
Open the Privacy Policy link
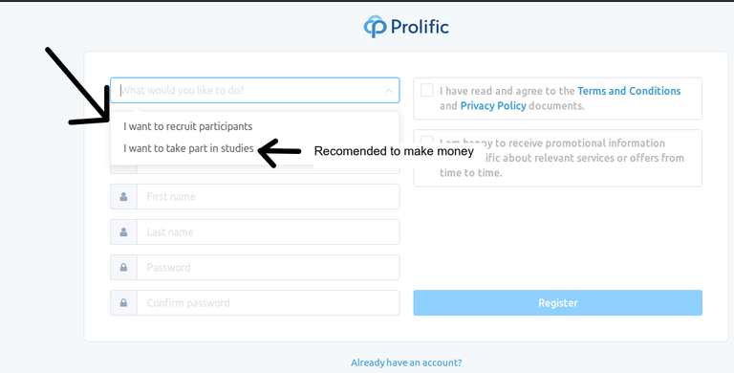point(493,106)
